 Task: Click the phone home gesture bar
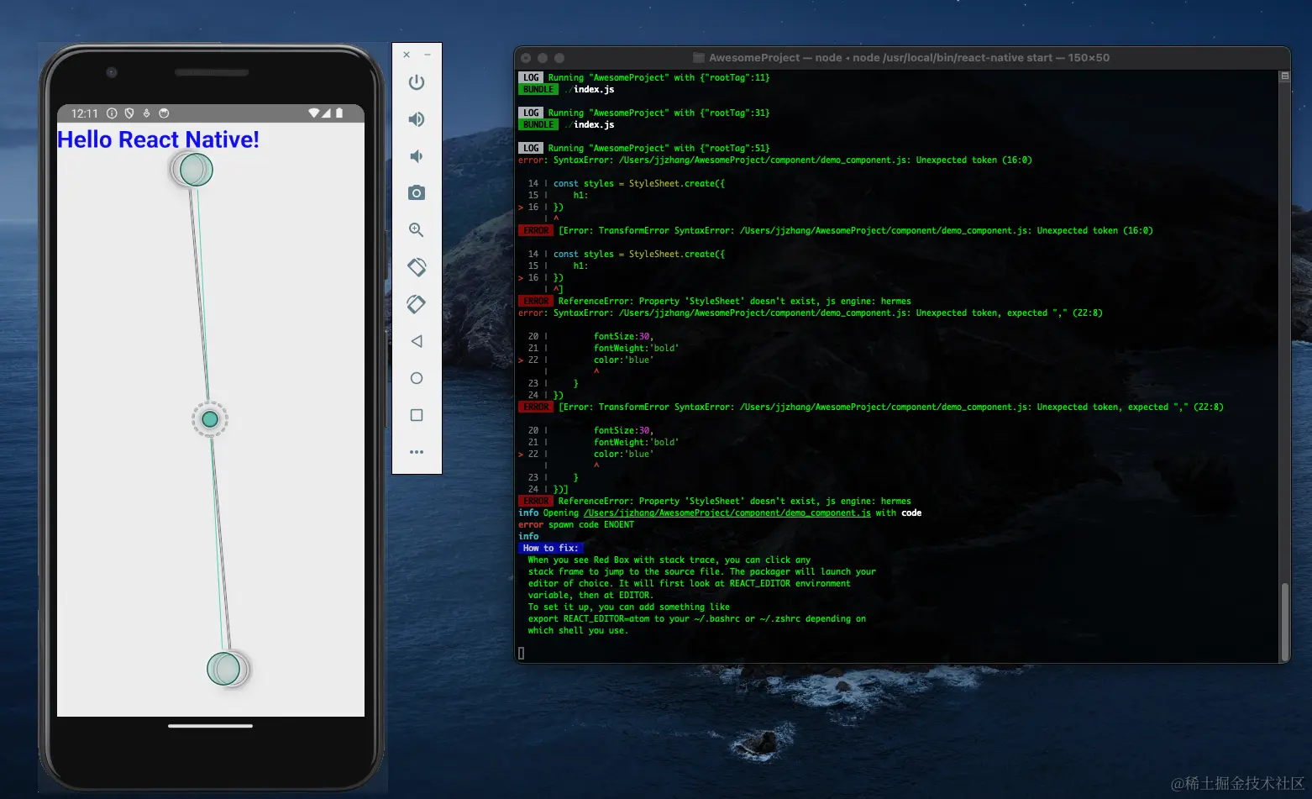210,726
